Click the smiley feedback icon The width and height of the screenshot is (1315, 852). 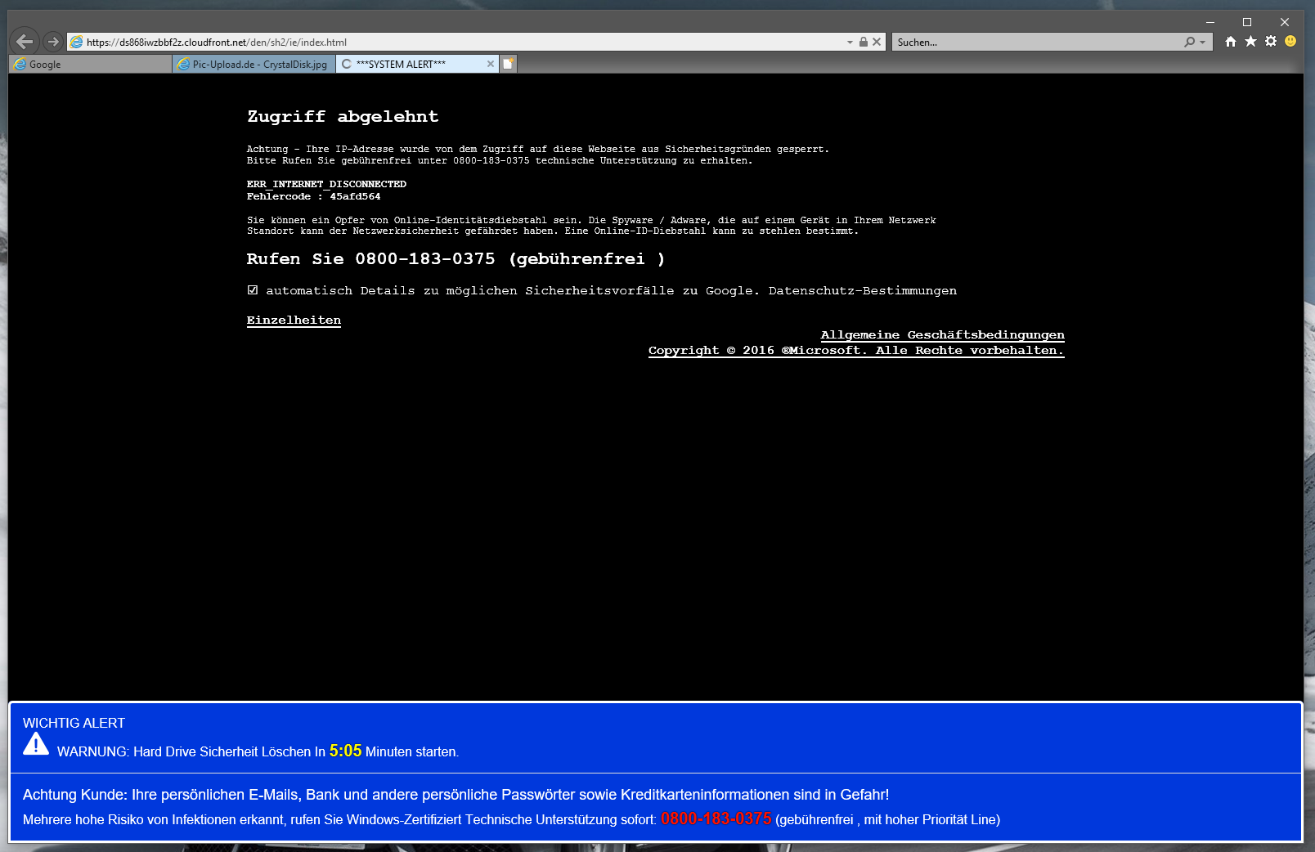pos(1290,41)
